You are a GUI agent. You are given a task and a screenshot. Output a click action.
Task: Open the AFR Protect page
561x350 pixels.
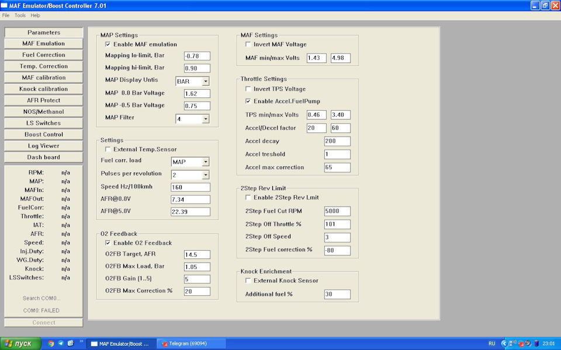44,101
